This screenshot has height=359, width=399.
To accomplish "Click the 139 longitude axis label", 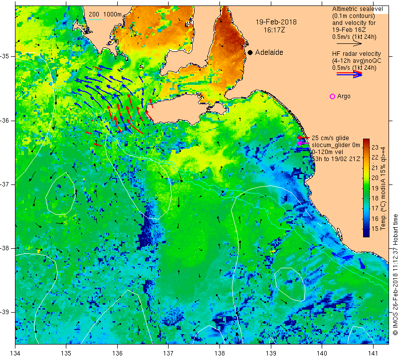I will tap(271, 353).
